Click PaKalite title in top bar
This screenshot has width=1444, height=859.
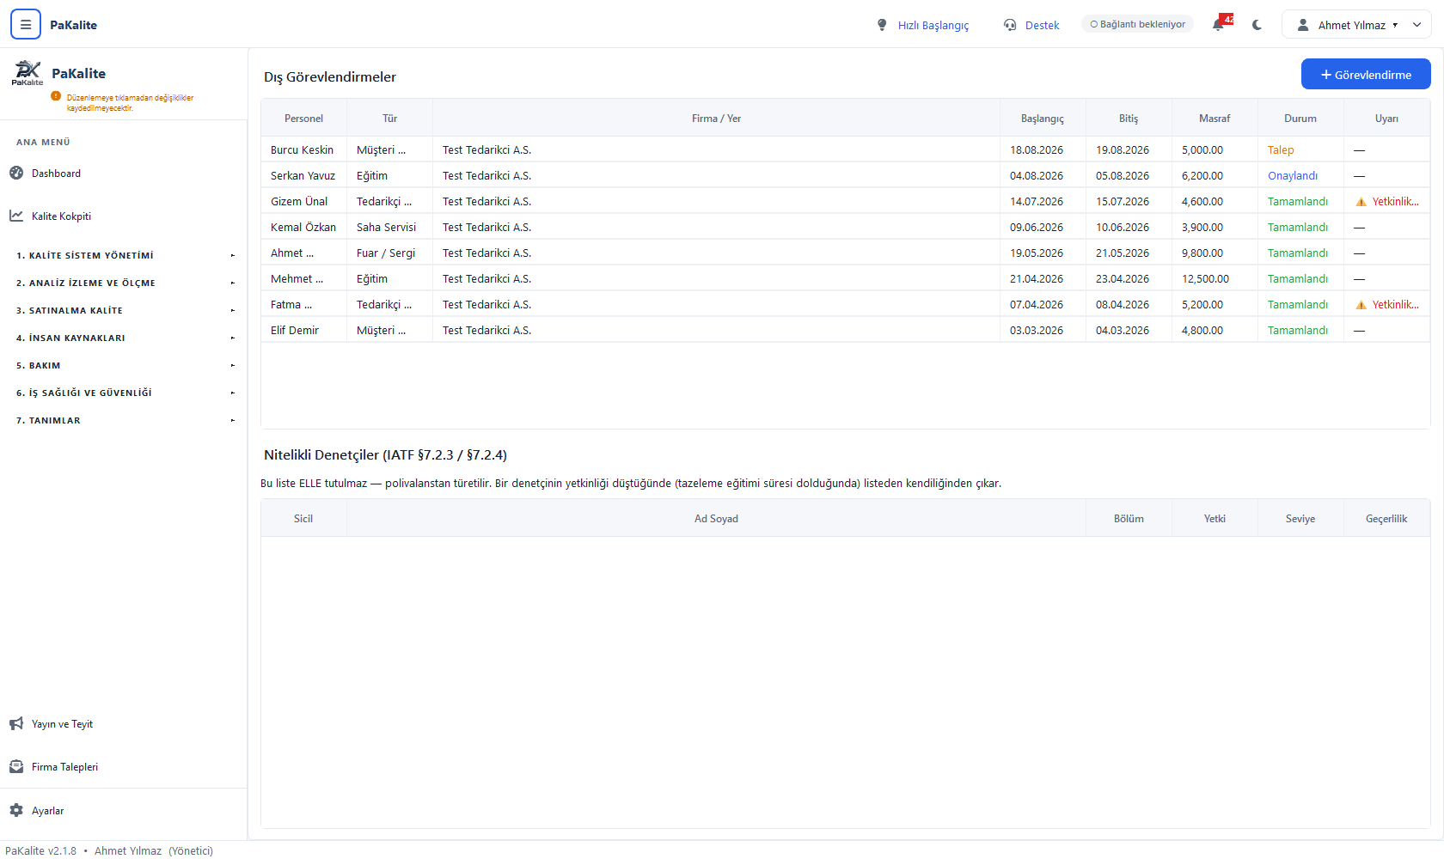coord(73,25)
